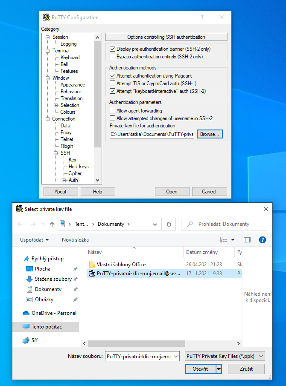Image resolution: width=286 pixels, height=386 pixels.
Task: Select Plocha in navigation pane
Action: [43, 269]
